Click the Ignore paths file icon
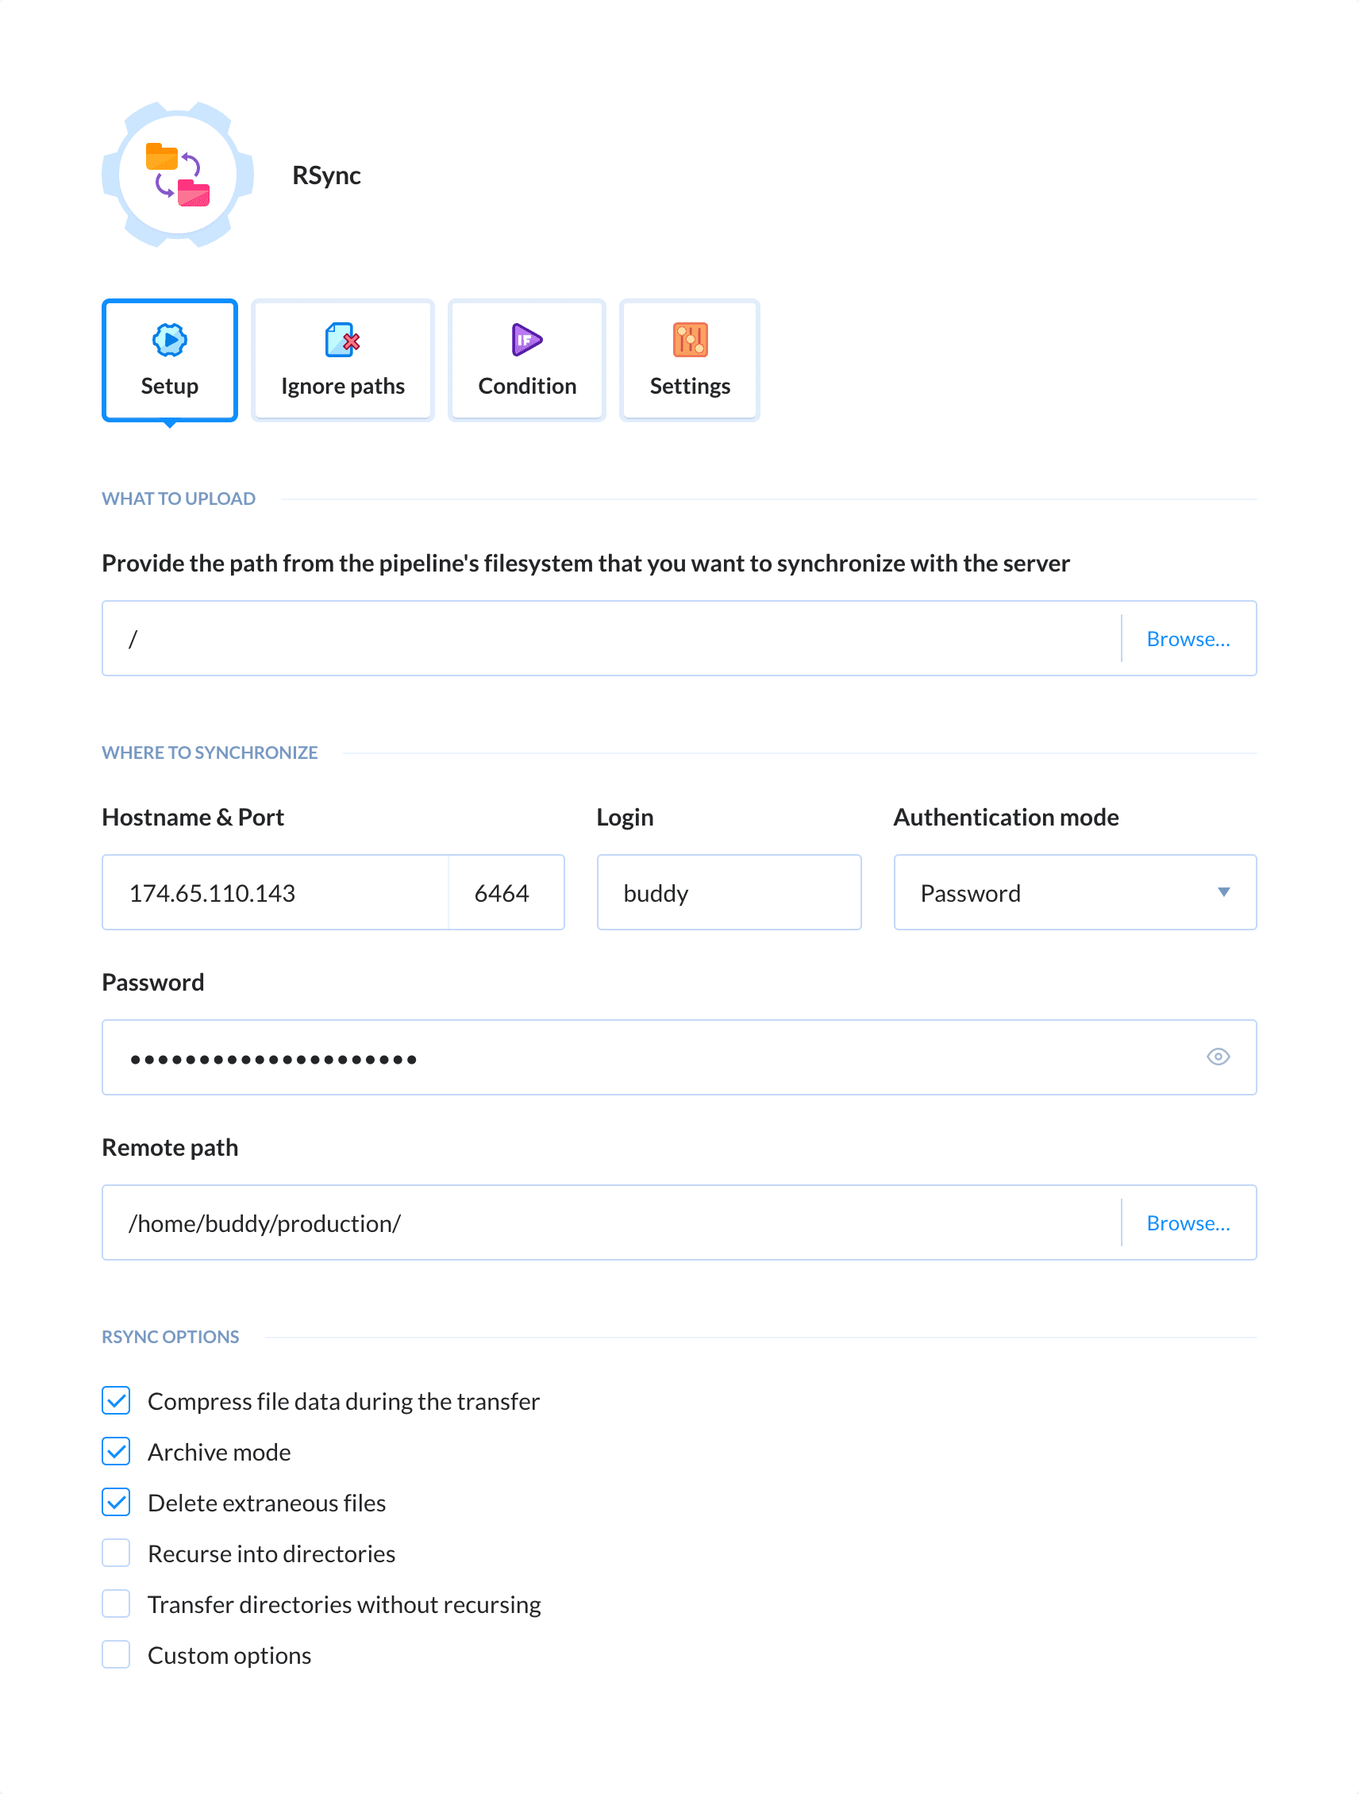This screenshot has height=1794, width=1359. click(x=342, y=340)
